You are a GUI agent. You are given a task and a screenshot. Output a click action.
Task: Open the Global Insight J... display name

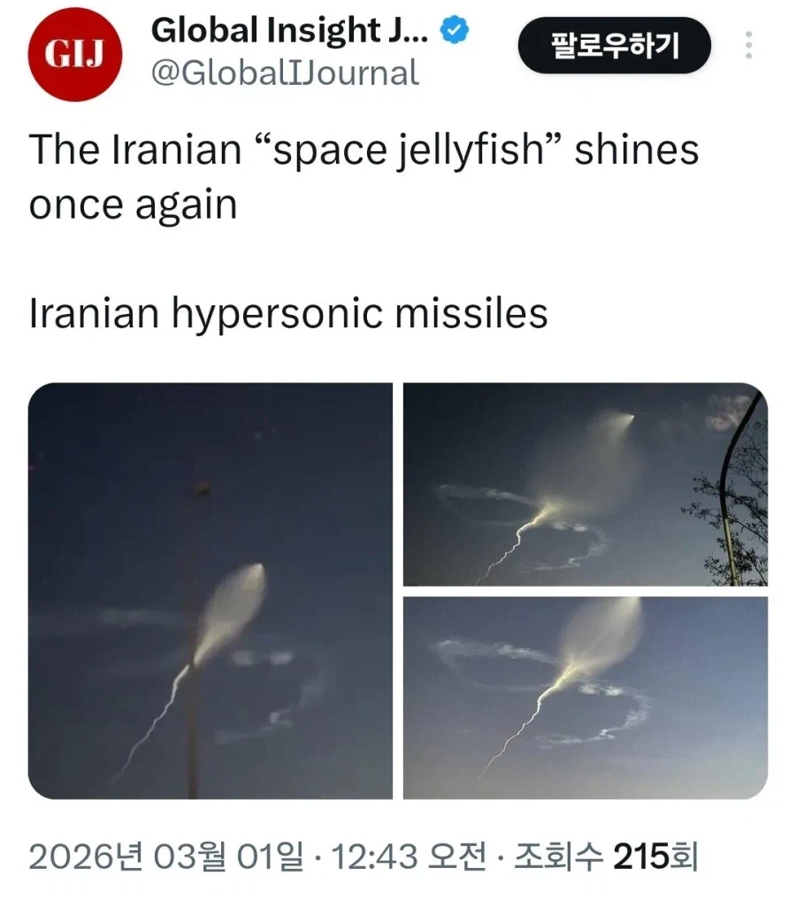point(289,30)
